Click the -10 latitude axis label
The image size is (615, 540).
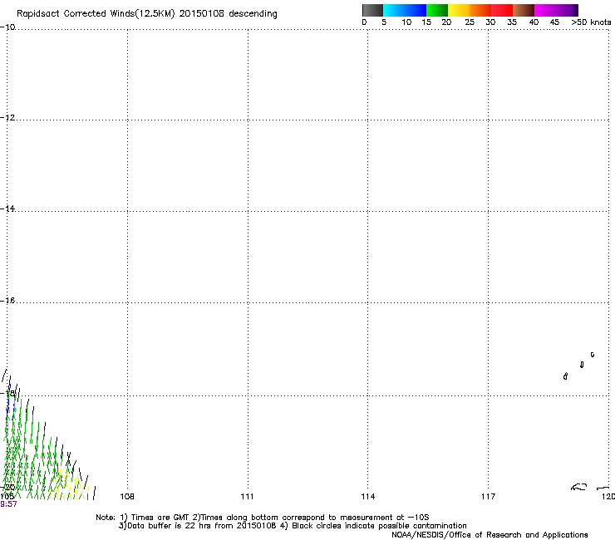click(7, 27)
